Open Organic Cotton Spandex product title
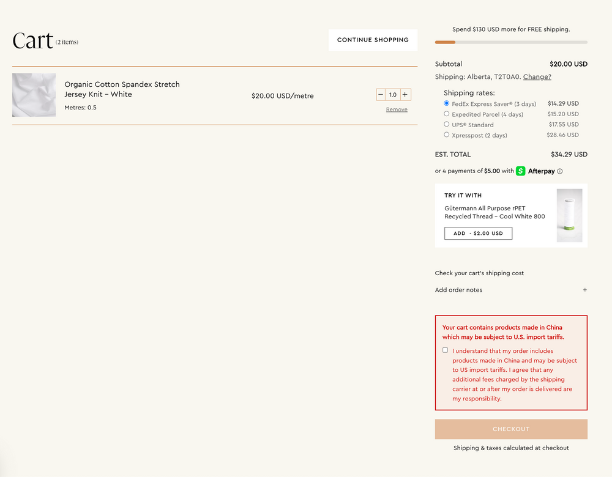Image resolution: width=612 pixels, height=477 pixels. (x=122, y=89)
